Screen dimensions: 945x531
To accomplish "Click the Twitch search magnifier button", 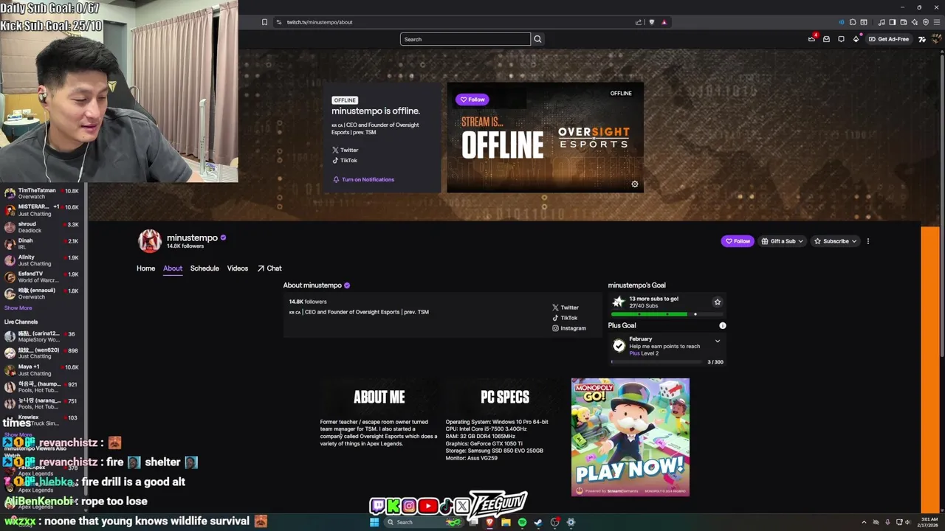I will (x=537, y=39).
